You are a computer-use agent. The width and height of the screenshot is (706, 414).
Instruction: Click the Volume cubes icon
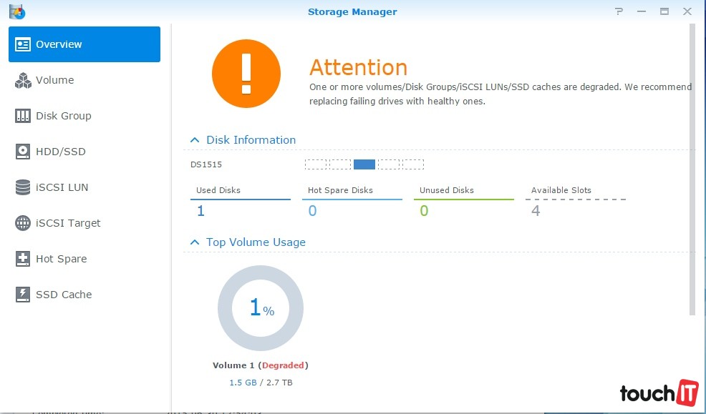coord(23,80)
